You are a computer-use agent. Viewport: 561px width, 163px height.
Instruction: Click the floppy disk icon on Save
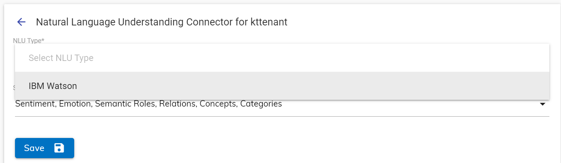(x=59, y=148)
